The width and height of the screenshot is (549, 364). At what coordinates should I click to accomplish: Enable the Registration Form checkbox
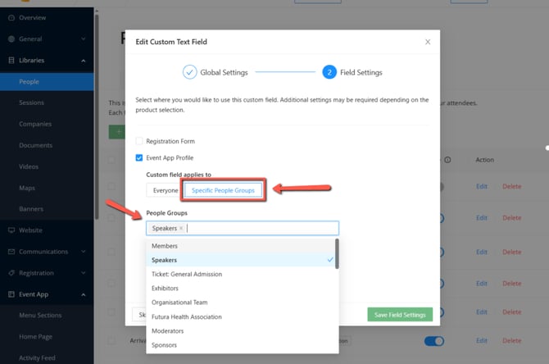pos(139,141)
